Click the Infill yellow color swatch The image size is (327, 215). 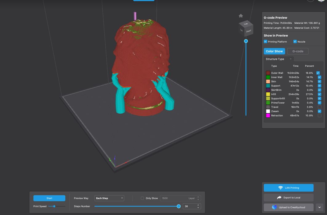point(268,94)
